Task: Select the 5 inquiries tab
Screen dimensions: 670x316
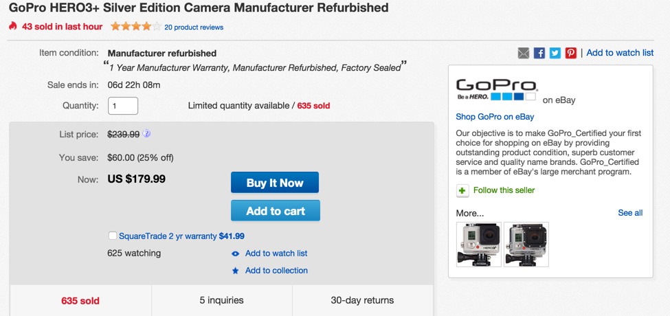Action: pyautogui.click(x=222, y=301)
